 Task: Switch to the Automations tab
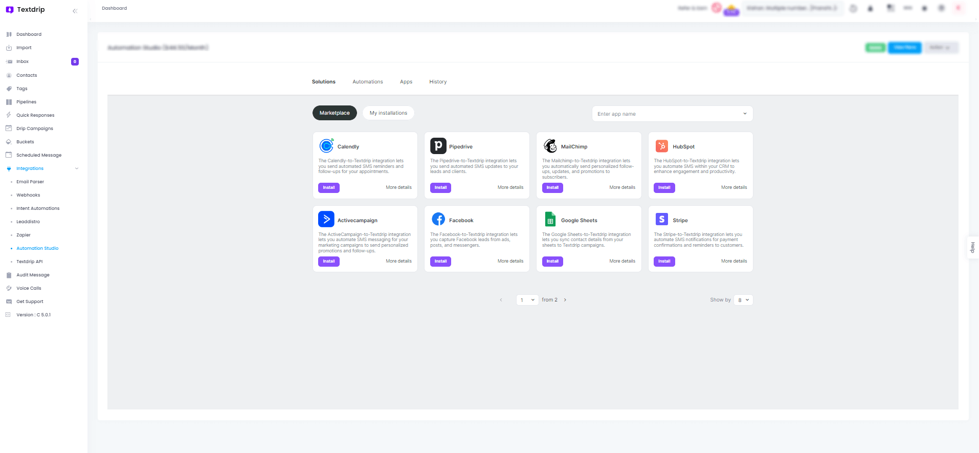click(368, 82)
